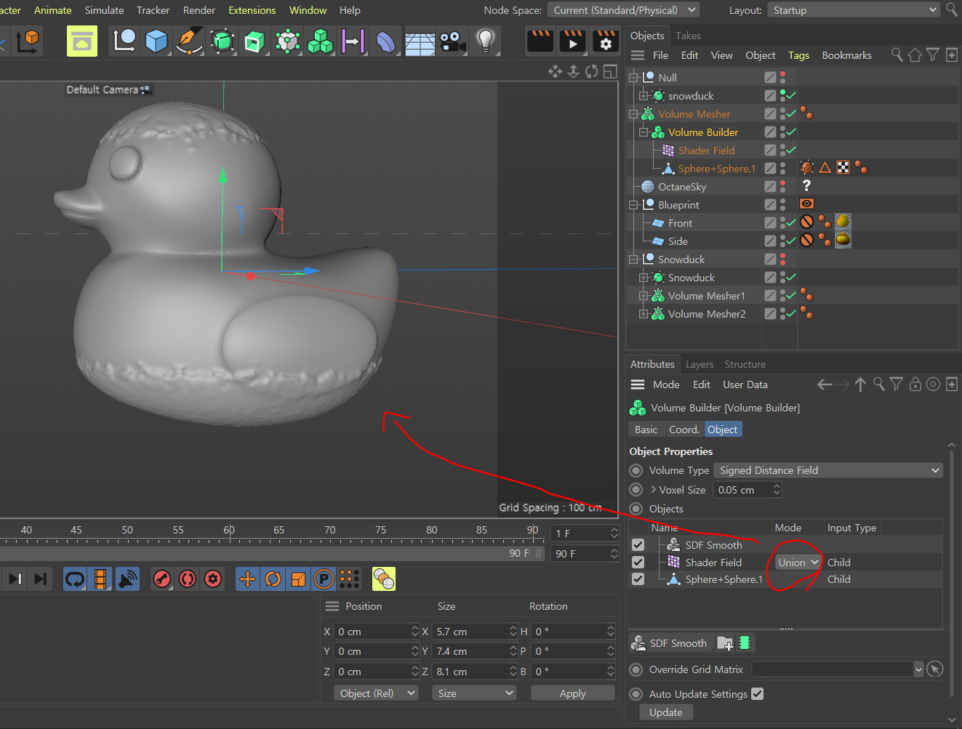Click the viewport move camera icon

point(556,71)
